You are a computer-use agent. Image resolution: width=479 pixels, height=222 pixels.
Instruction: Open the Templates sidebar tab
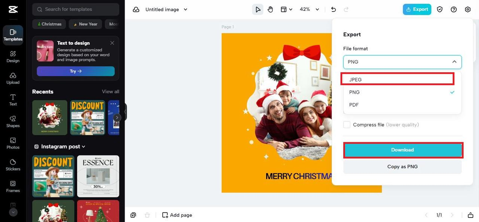click(x=13, y=35)
